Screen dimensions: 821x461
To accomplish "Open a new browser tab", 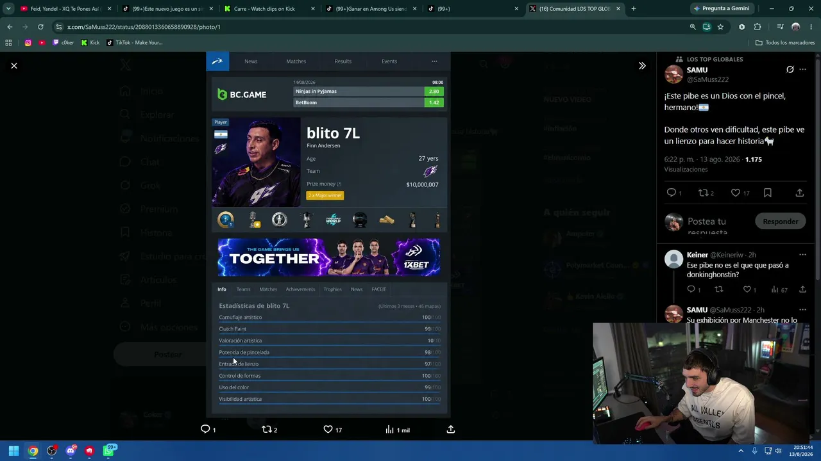I will coord(634,9).
